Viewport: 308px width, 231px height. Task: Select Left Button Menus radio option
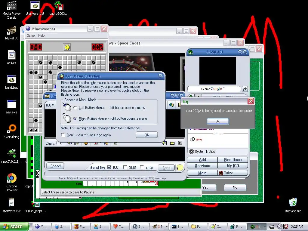[75, 108]
